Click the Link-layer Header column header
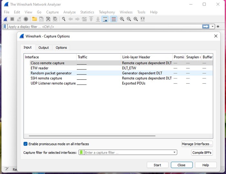 click(147, 57)
